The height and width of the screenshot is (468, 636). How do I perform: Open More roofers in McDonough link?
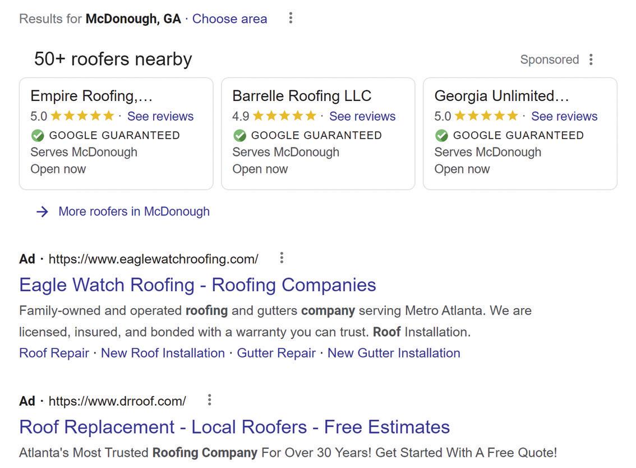click(x=133, y=212)
